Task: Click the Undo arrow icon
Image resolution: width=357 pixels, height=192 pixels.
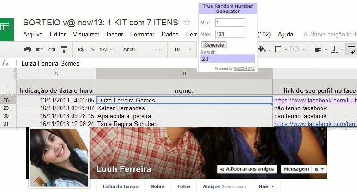Action: (40, 49)
